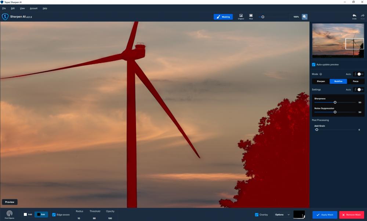Image resolution: width=367 pixels, height=221 pixels.
Task: Click the mask preview thumbnail
Action: [299, 214]
